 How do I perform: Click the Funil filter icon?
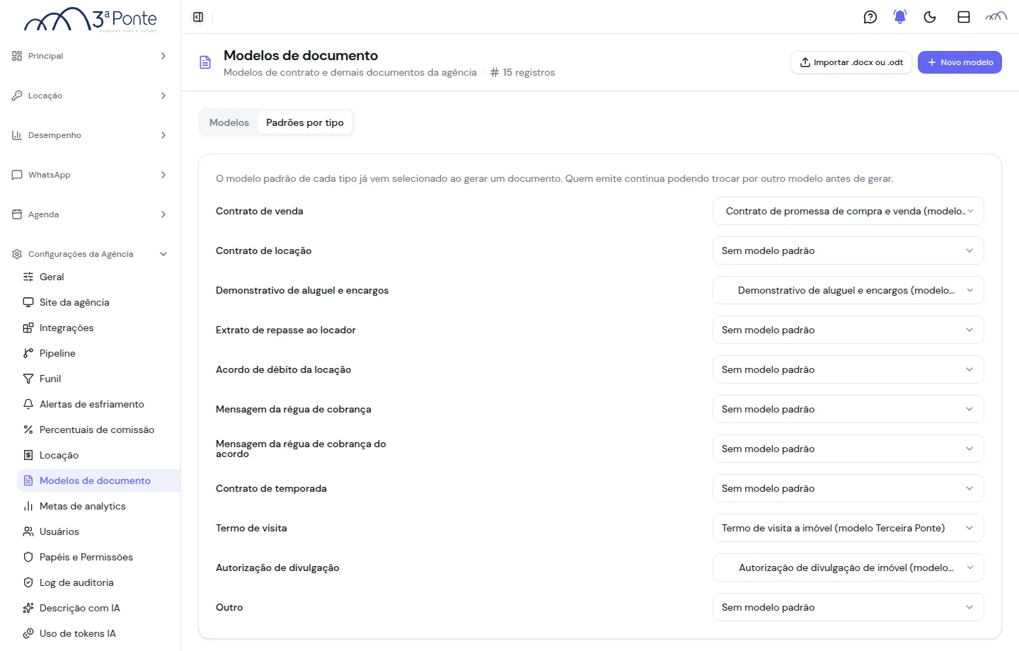(28, 379)
